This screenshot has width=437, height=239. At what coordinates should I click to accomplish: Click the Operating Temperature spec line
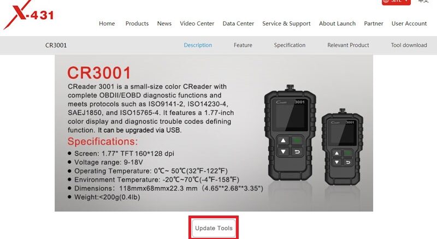point(147,171)
